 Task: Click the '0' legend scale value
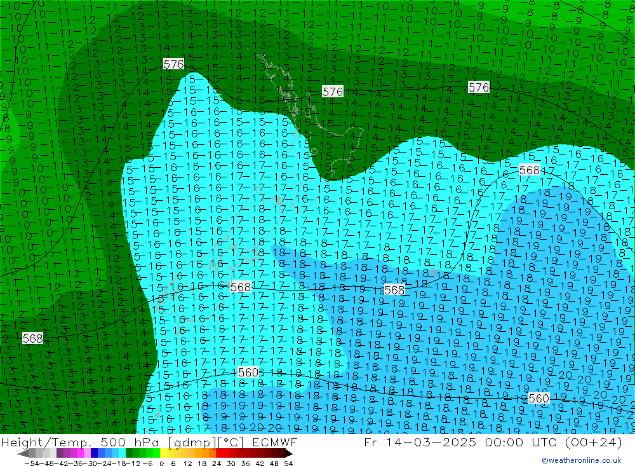pyautogui.click(x=161, y=463)
